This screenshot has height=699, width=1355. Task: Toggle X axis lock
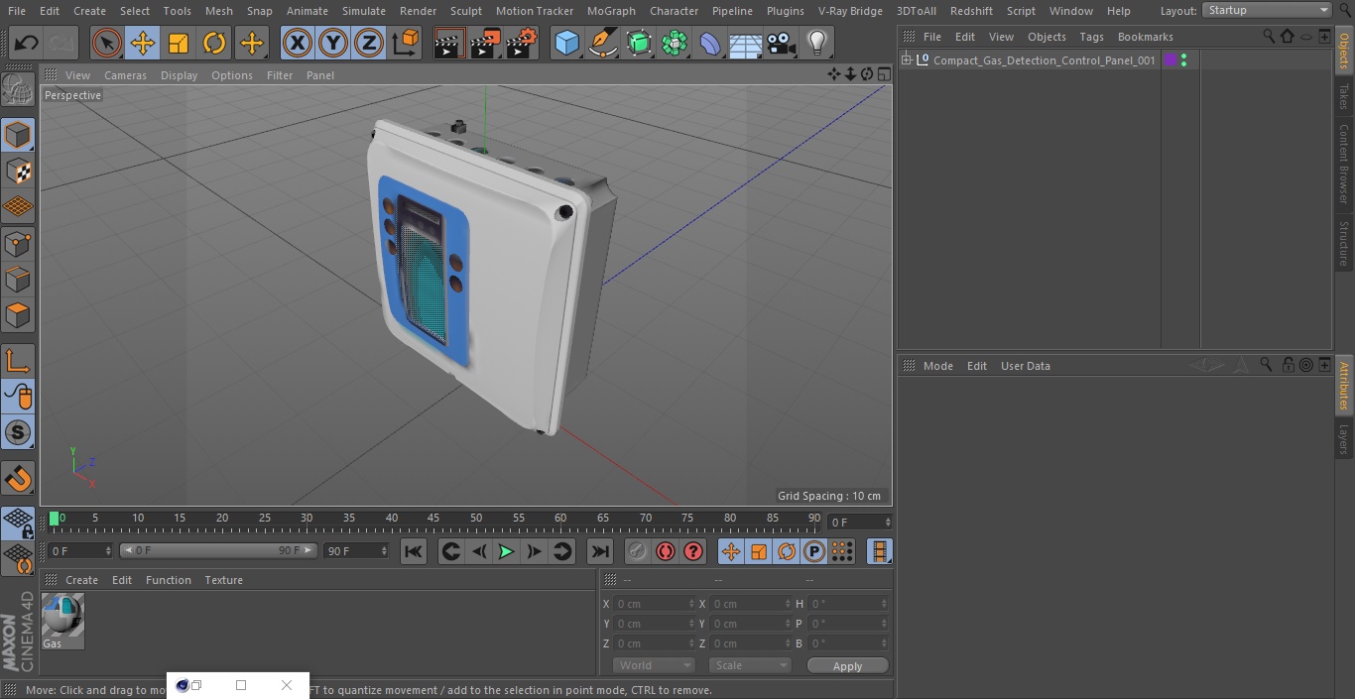pyautogui.click(x=298, y=43)
